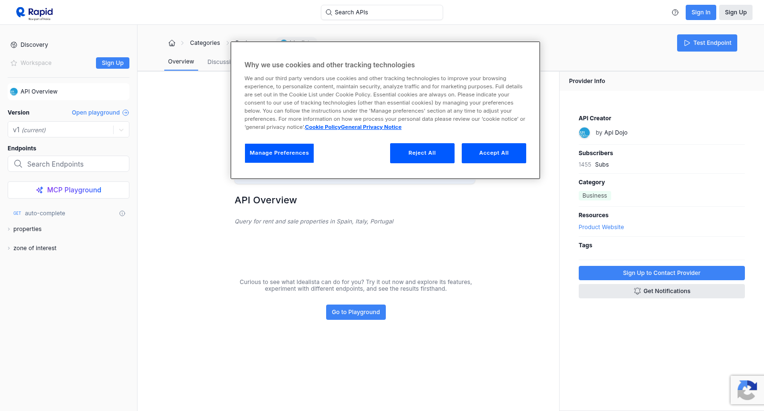
Task: Click the home breadcrumb icon
Action: 172,43
